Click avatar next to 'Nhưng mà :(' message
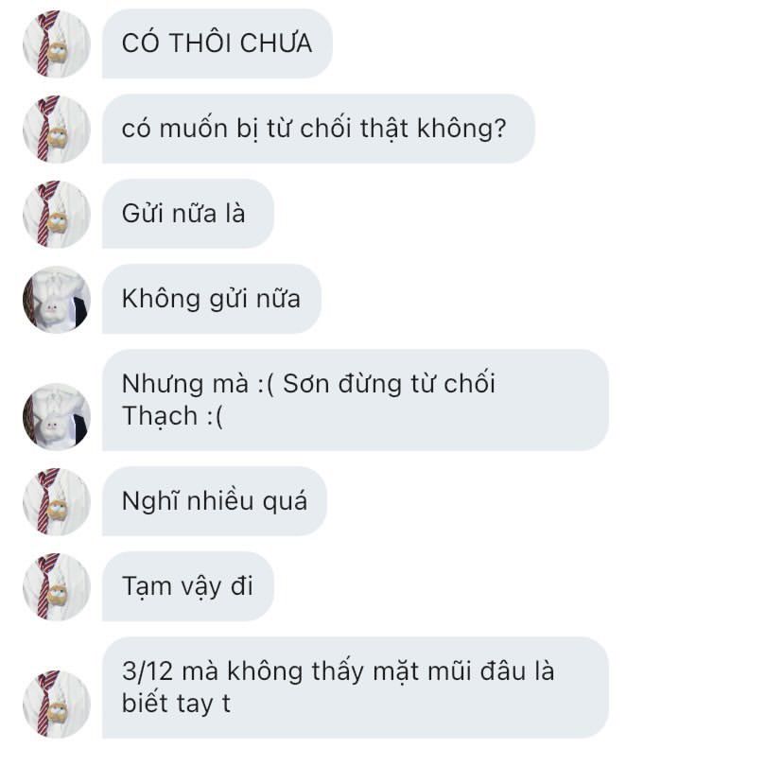The image size is (783, 766). (x=57, y=416)
